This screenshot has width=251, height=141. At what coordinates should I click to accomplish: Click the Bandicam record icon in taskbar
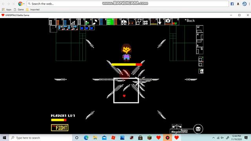click(167, 137)
